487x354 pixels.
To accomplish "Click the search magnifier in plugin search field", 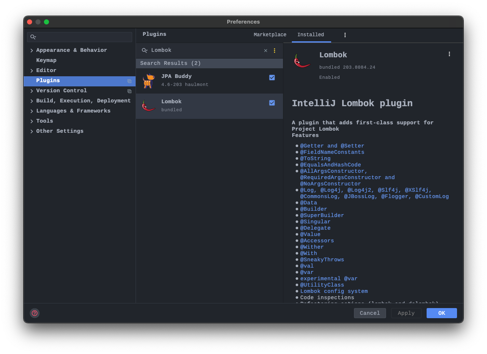I will click(x=145, y=50).
